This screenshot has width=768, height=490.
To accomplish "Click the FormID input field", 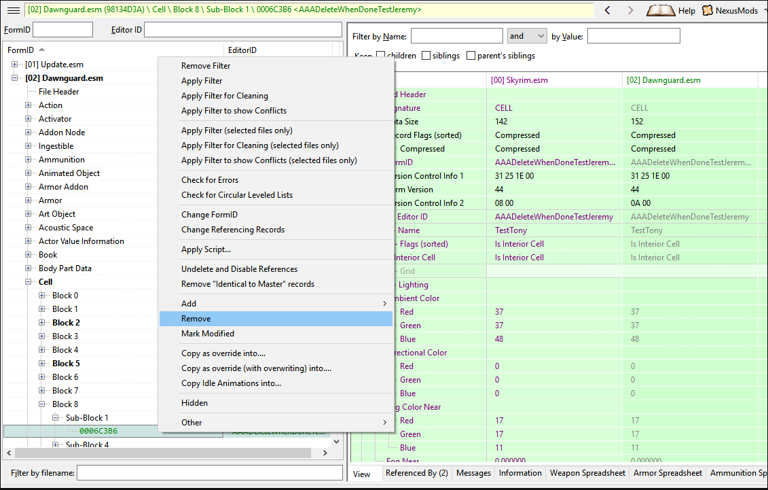I will 62,29.
